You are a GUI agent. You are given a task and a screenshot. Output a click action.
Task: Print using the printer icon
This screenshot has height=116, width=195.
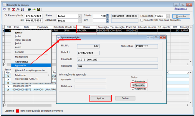click(29, 9)
